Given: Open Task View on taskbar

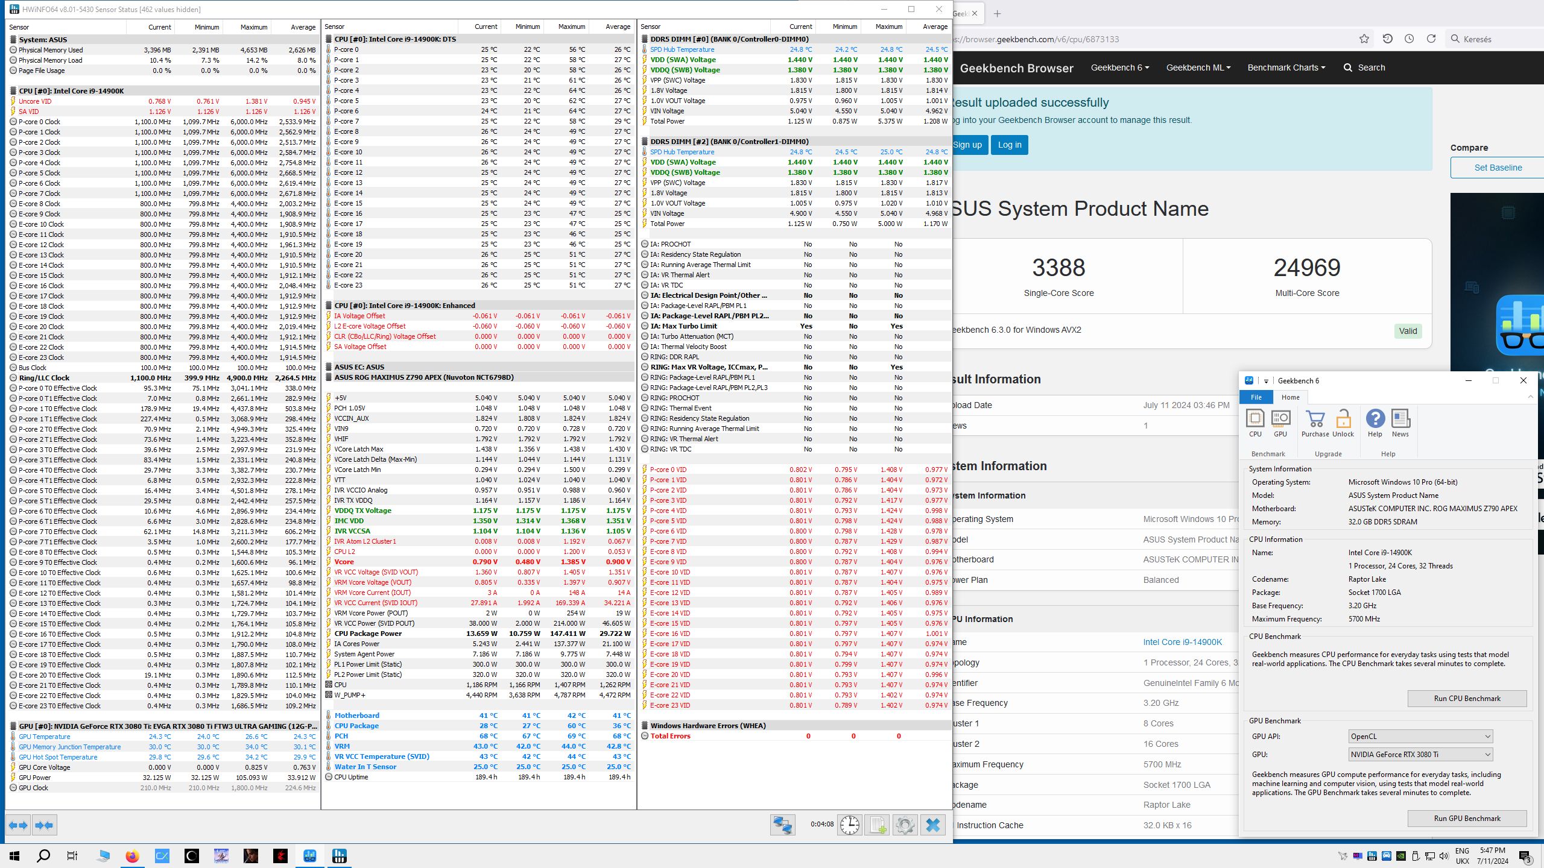Looking at the screenshot, I should point(72,856).
